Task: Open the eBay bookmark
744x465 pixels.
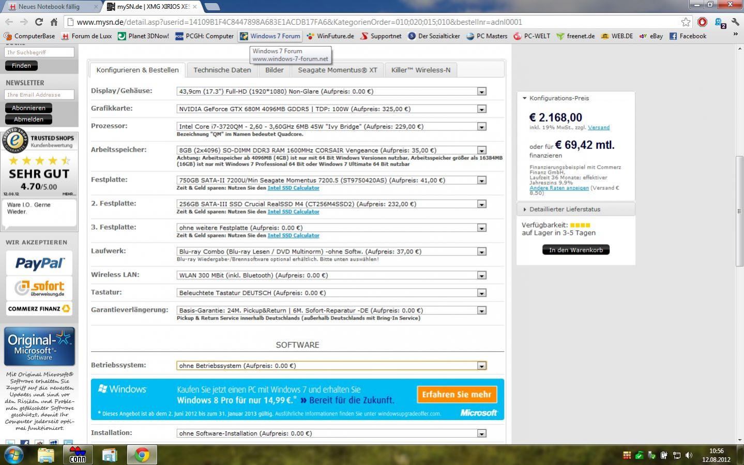Action: pyautogui.click(x=651, y=36)
